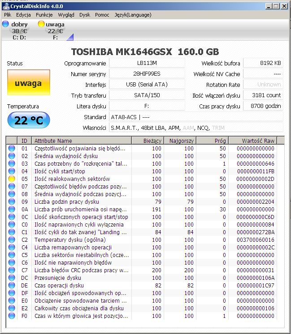The height and width of the screenshot is (334, 291).
Task: Click the Najgorszy column header
Action: coord(180,141)
